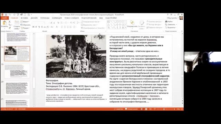Click the Decrease Font Size icon
The image size is (221, 124).
pyautogui.click(x=54, y=23)
